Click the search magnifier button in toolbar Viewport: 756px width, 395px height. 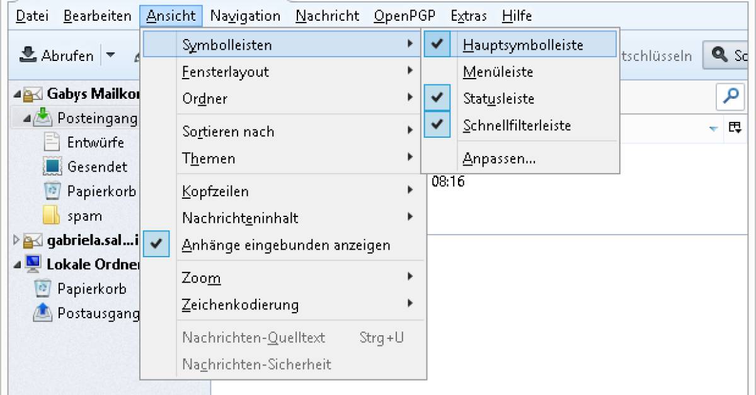coord(719,55)
